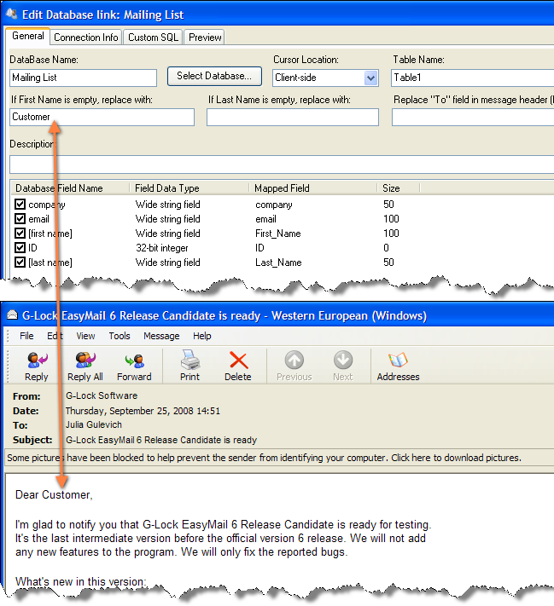The image size is (554, 606).
Task: Select the Last_Name mapped field cell
Action: (278, 263)
